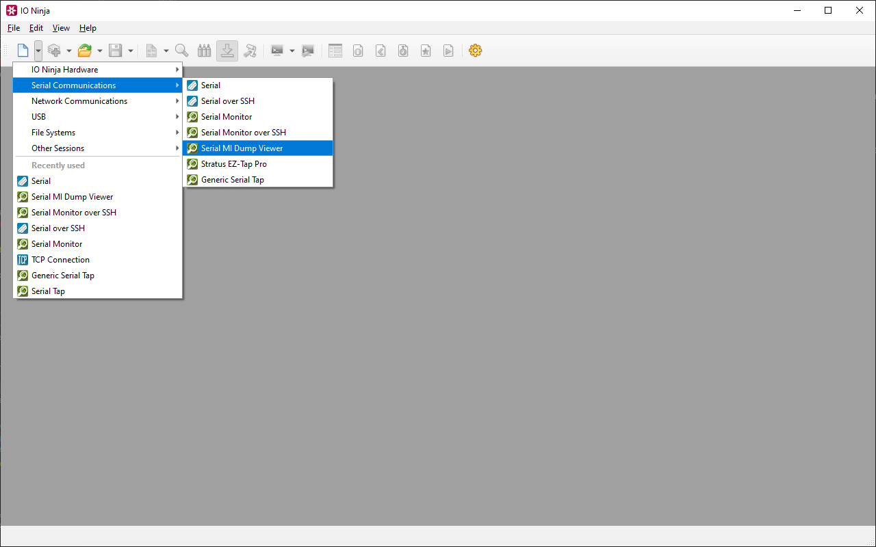Open recently used Serial over SSH
The image size is (876, 547).
98,228
